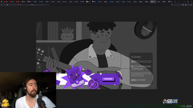This screenshot has height=108, width=193.
Task: Open the Firefox application menu
Action: coord(191,5)
